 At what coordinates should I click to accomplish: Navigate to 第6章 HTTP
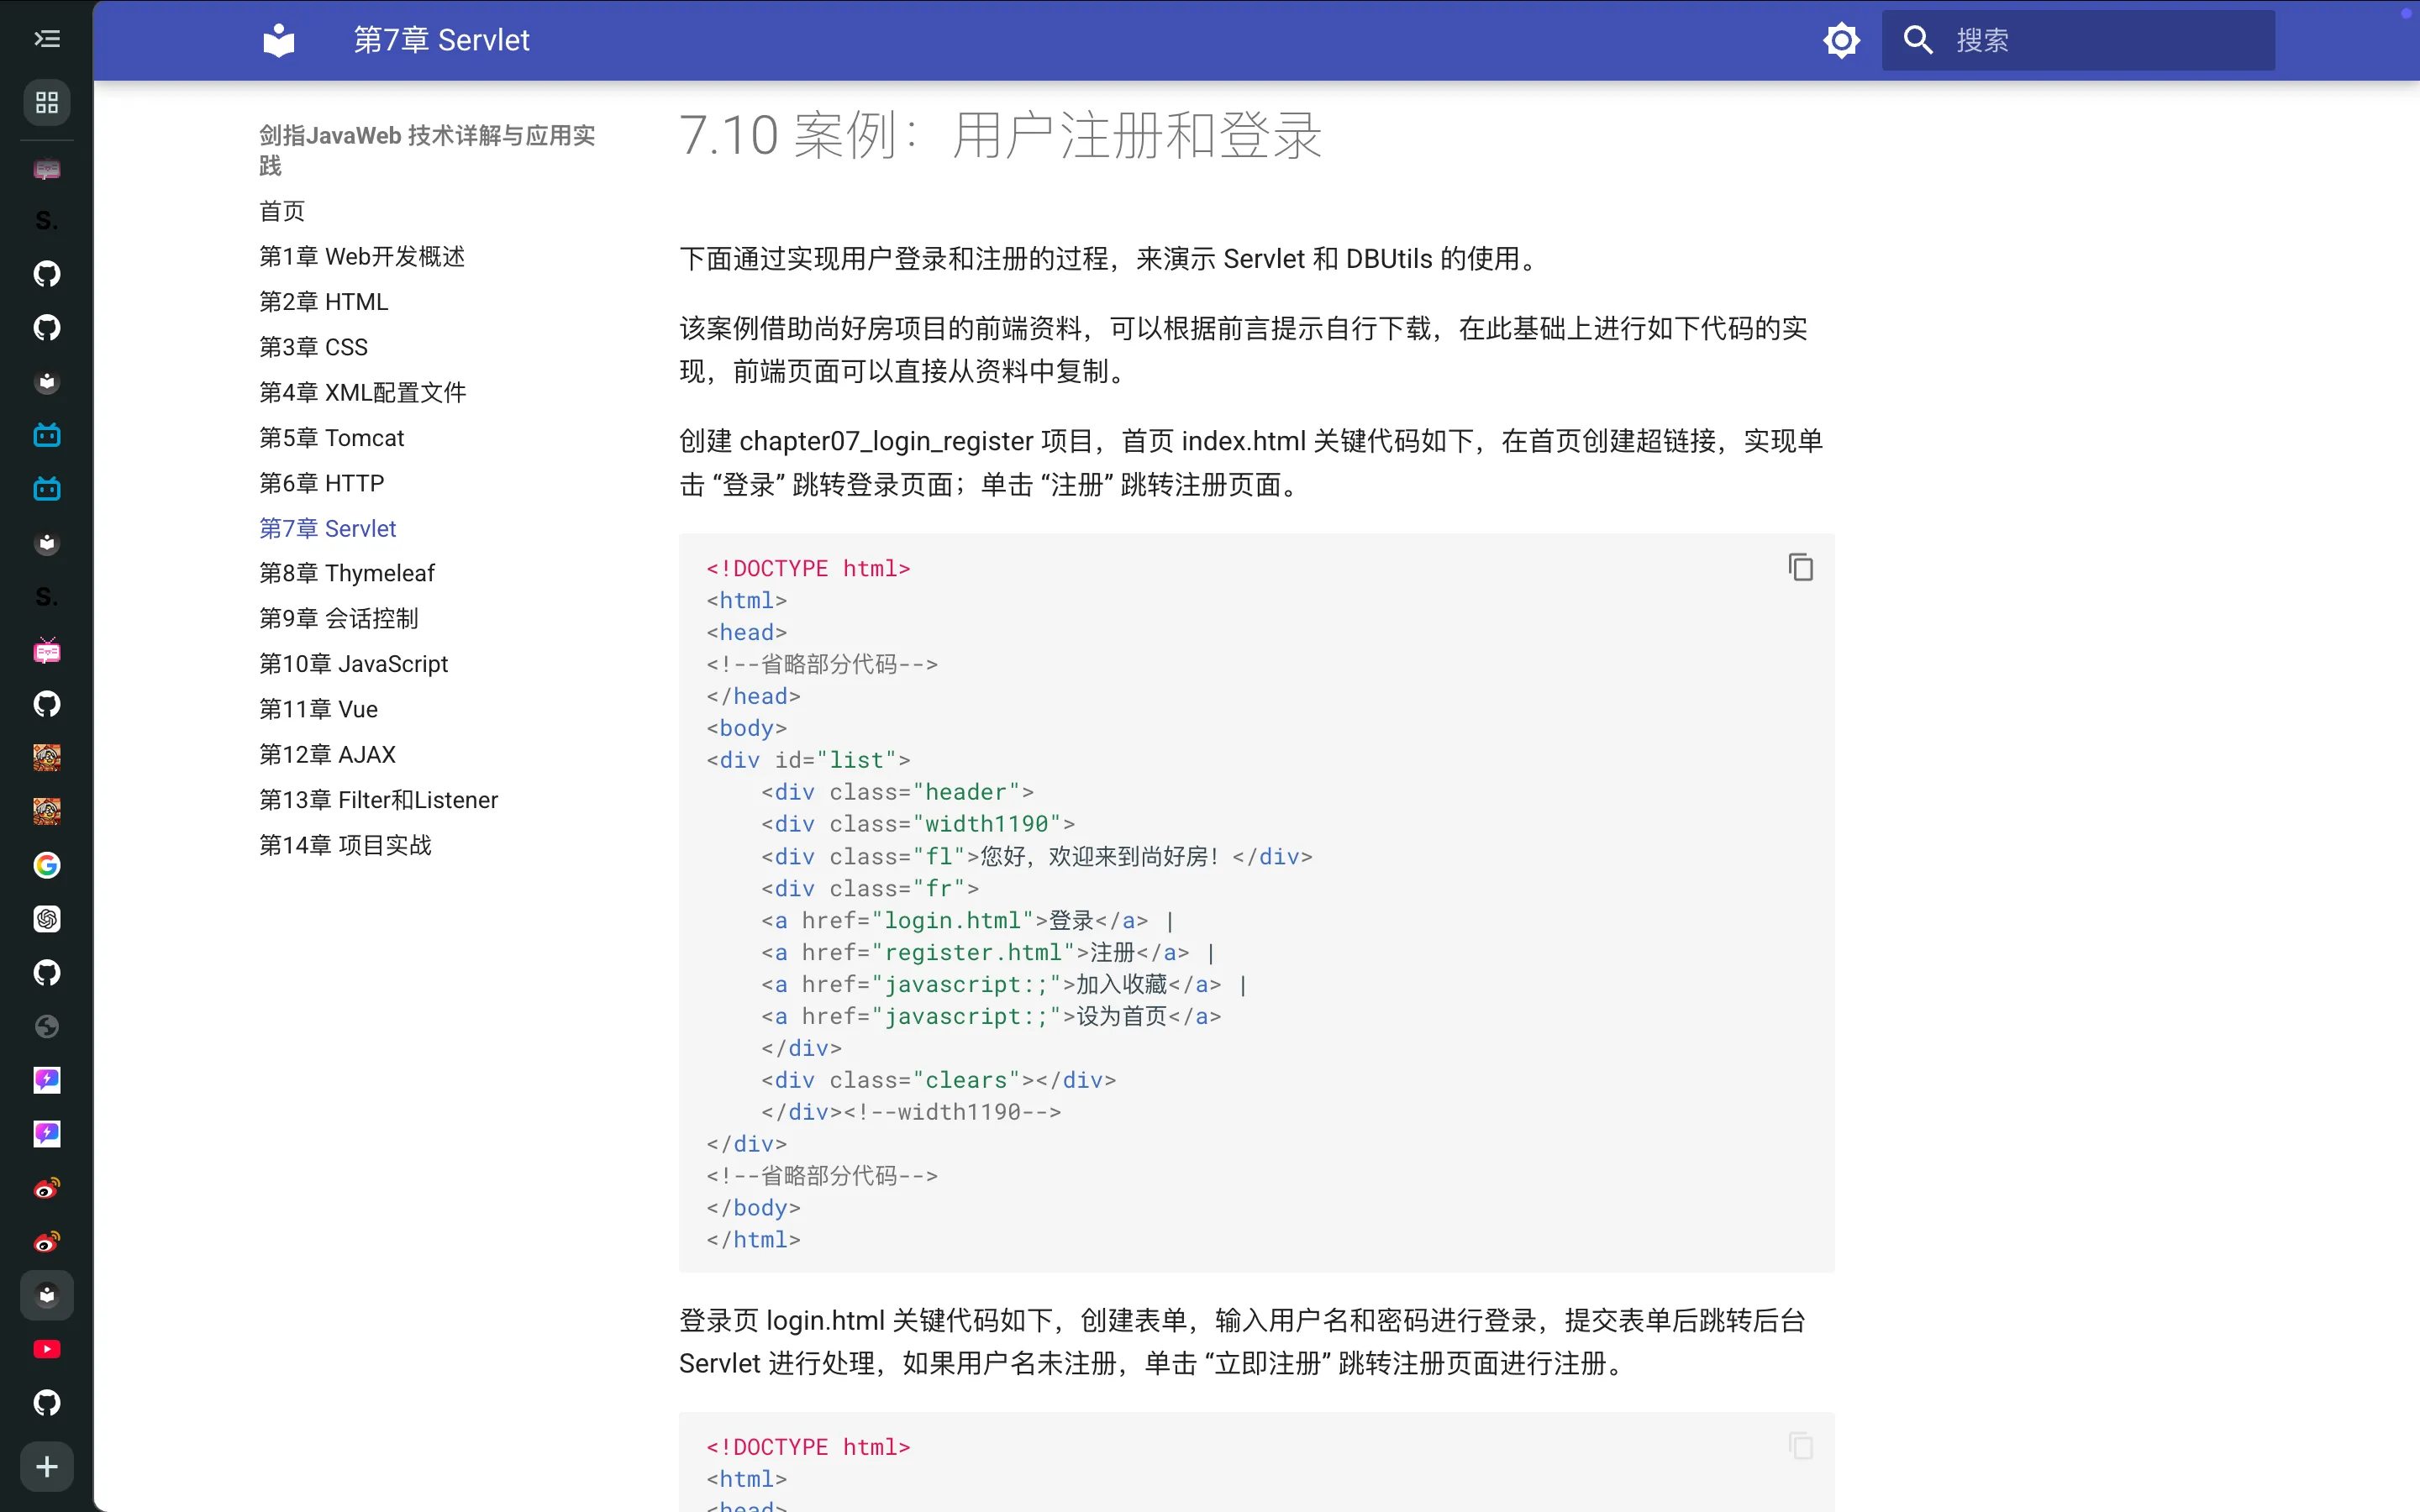[x=322, y=483]
